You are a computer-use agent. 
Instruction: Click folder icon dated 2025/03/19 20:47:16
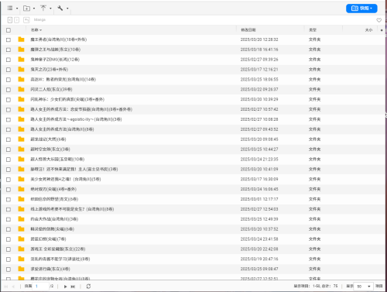pyautogui.click(x=21, y=259)
